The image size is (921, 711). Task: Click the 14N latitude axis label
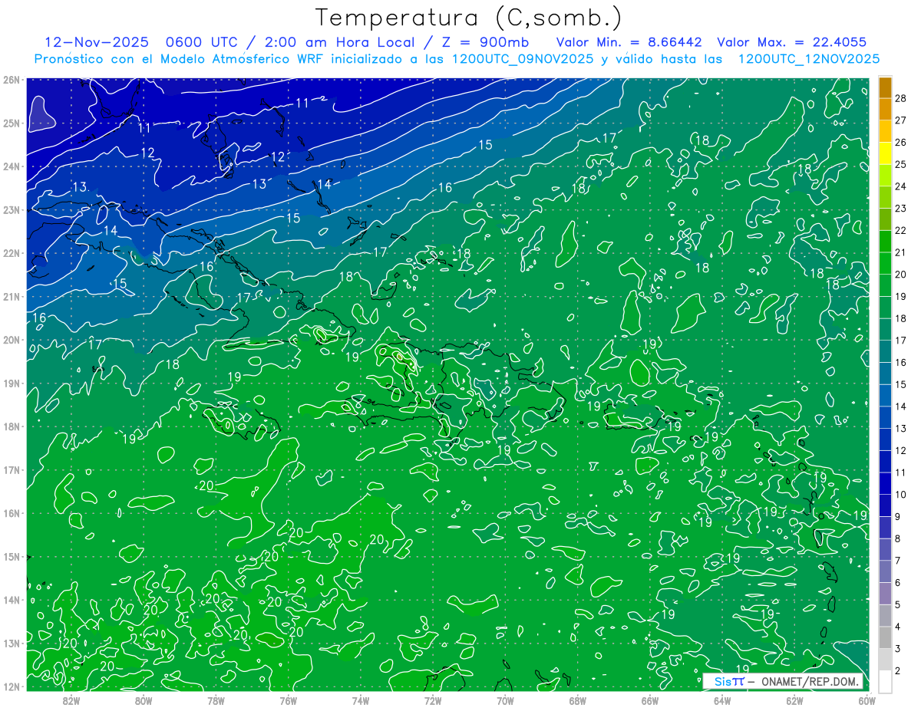click(x=11, y=600)
